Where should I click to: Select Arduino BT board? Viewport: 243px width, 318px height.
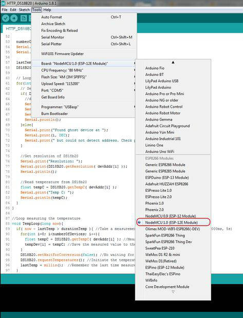(x=173, y=74)
